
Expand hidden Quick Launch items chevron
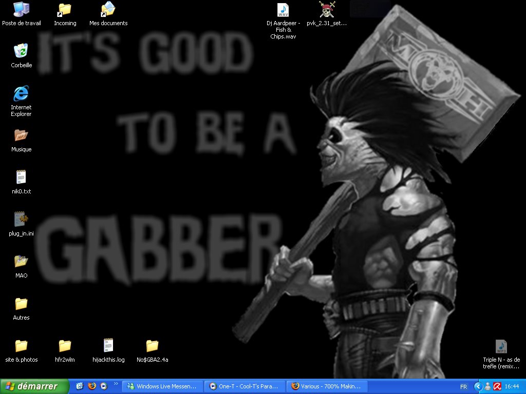pyautogui.click(x=116, y=384)
